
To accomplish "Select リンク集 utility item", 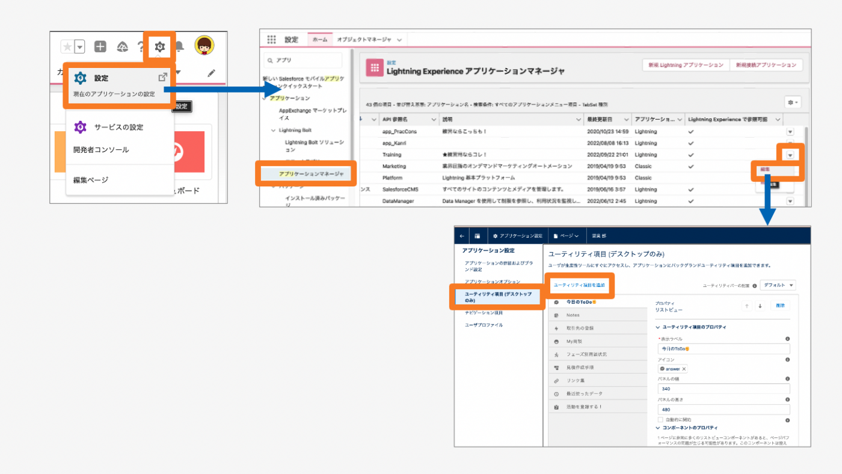I will click(x=597, y=381).
